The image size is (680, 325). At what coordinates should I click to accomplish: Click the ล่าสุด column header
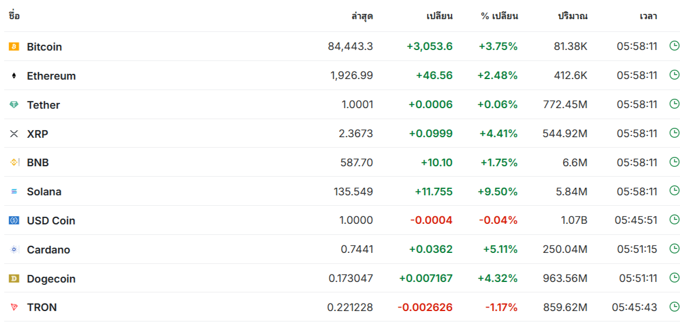point(362,16)
